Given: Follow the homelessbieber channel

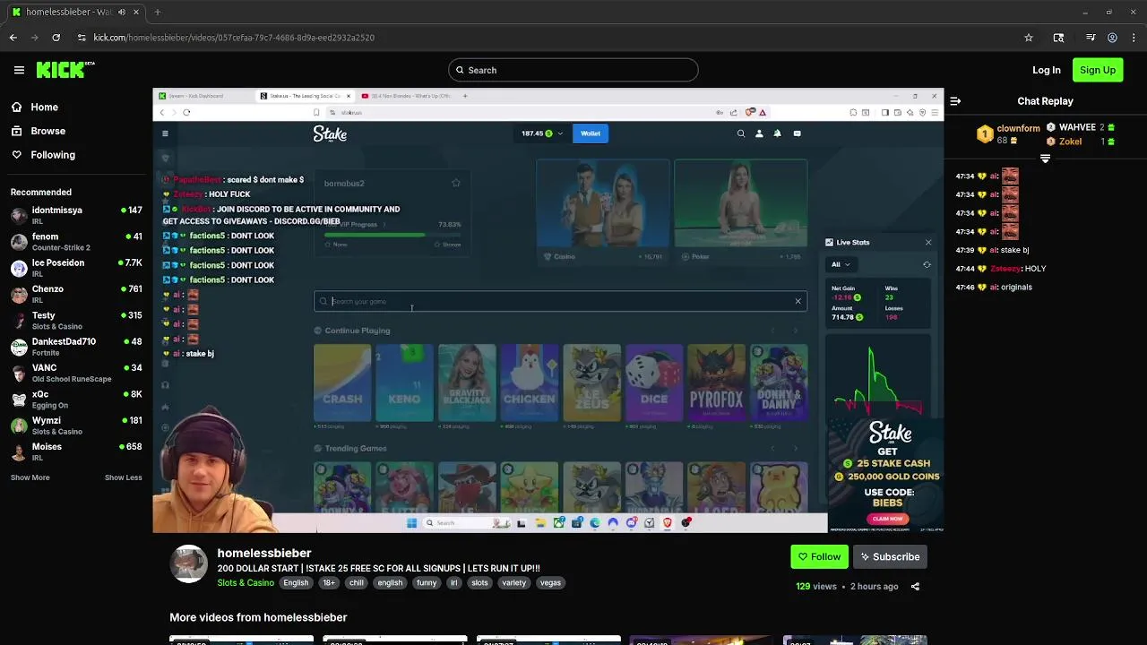Looking at the screenshot, I should [819, 556].
